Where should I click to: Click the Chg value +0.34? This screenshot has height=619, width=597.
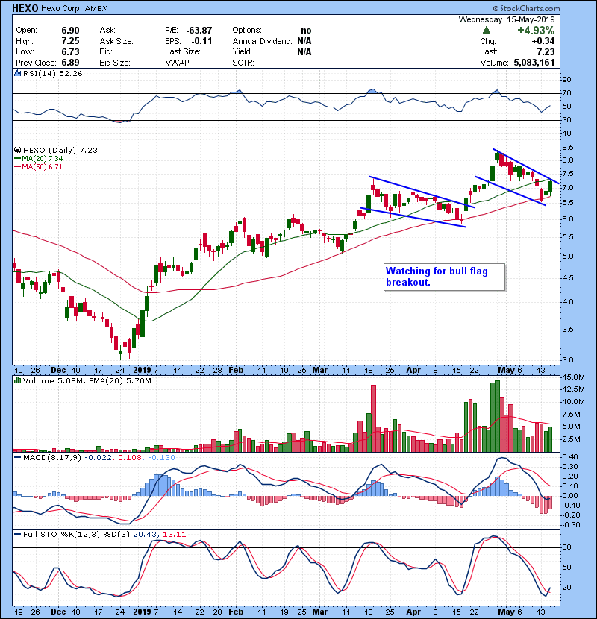pyautogui.click(x=543, y=41)
